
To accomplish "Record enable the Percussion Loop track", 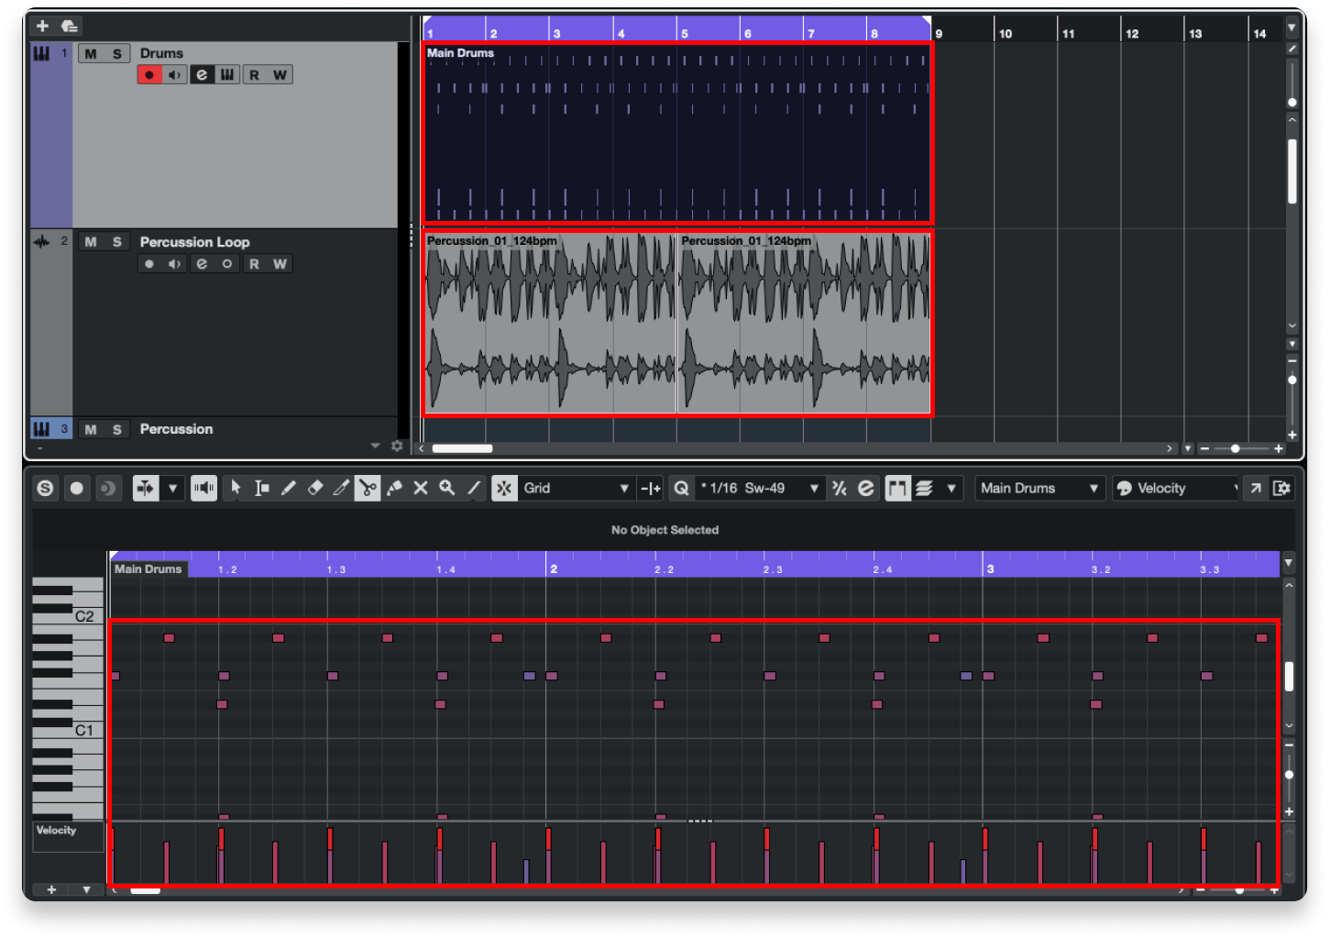I will 149,264.
